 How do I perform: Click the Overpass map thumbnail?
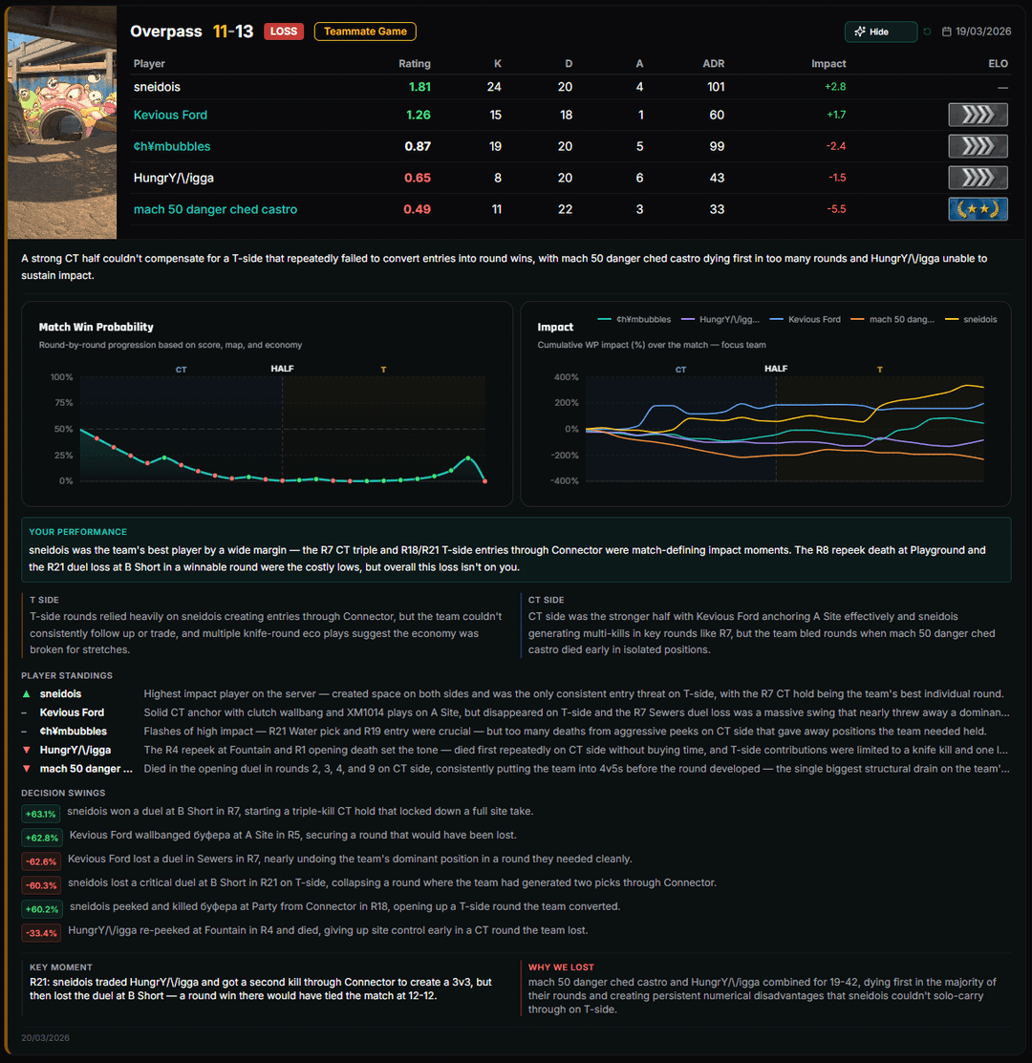pyautogui.click(x=62, y=121)
